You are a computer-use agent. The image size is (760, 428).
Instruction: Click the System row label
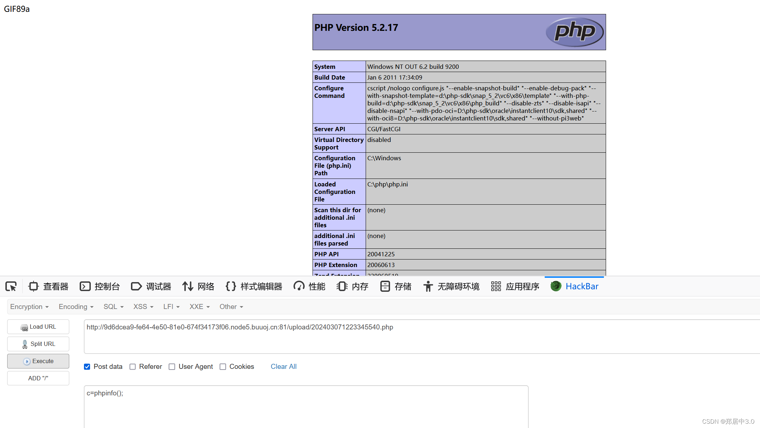(x=325, y=67)
